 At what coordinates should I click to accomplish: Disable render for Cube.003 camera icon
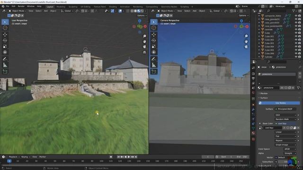pos(300,43)
